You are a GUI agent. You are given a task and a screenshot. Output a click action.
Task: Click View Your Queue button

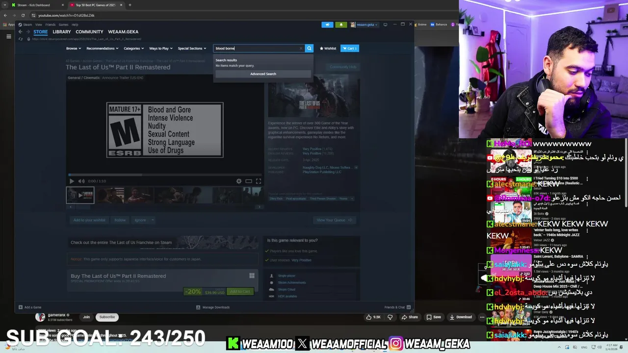pos(335,220)
